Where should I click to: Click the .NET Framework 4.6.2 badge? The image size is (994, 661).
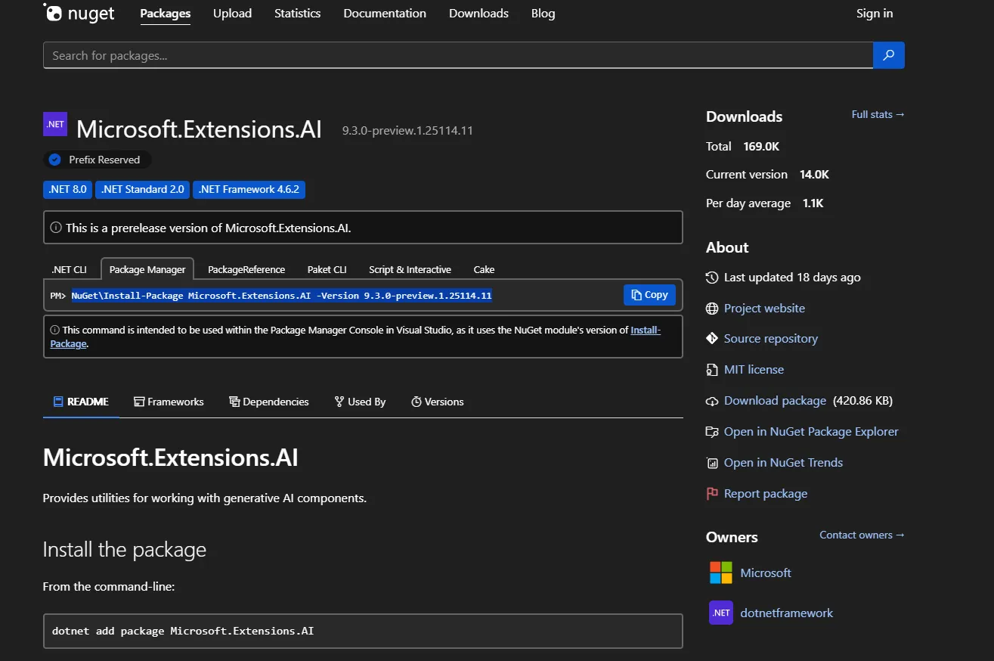point(249,189)
